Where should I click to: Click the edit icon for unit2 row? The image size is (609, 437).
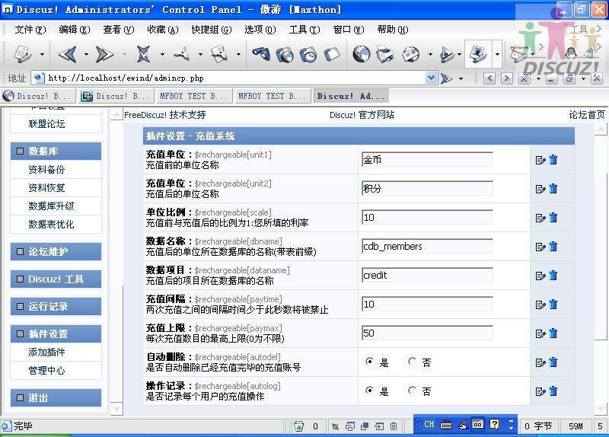[x=540, y=189]
